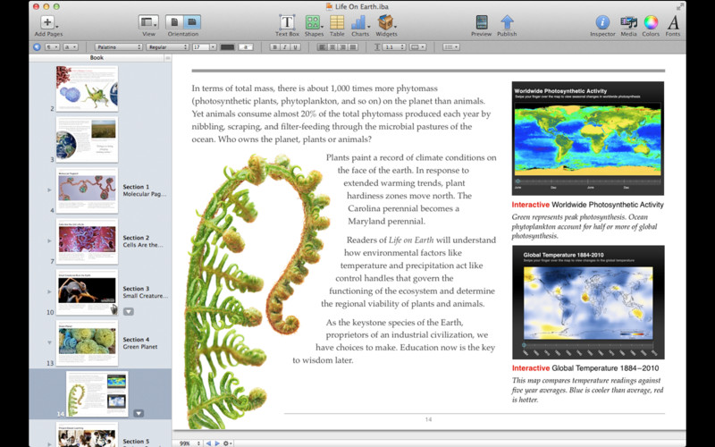Open the Palatino font family dropdown
Screen dimensions: 715x447
tap(119, 46)
